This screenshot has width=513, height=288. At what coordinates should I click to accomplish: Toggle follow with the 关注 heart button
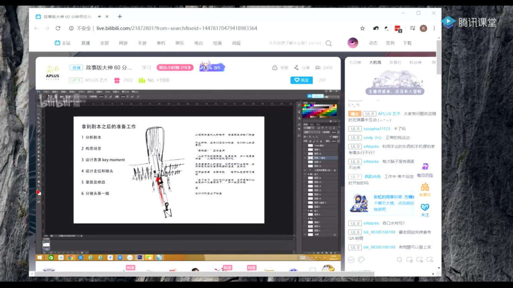coord(301,80)
